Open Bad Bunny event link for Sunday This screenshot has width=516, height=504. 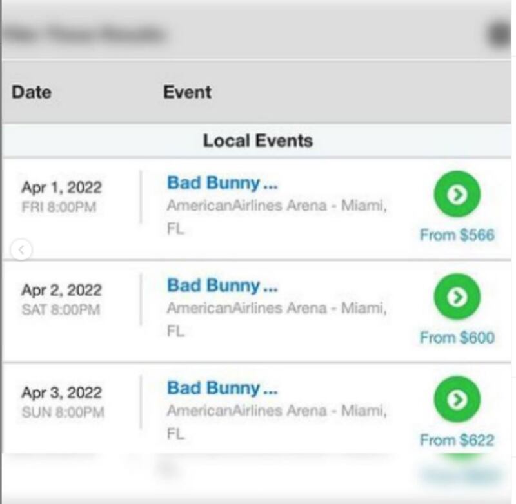click(223, 388)
